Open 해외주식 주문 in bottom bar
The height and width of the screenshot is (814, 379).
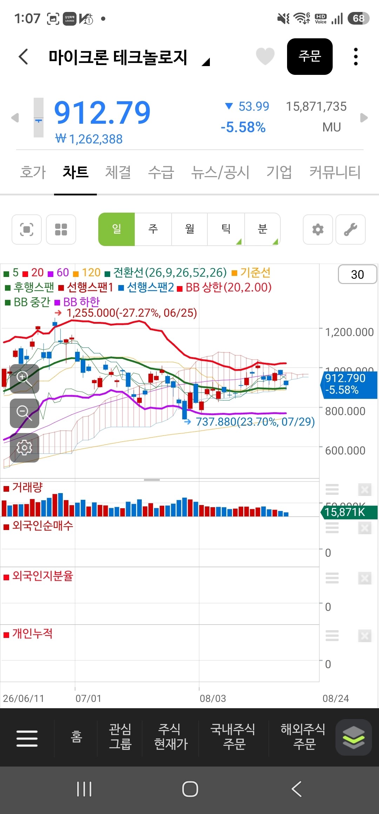click(x=303, y=737)
